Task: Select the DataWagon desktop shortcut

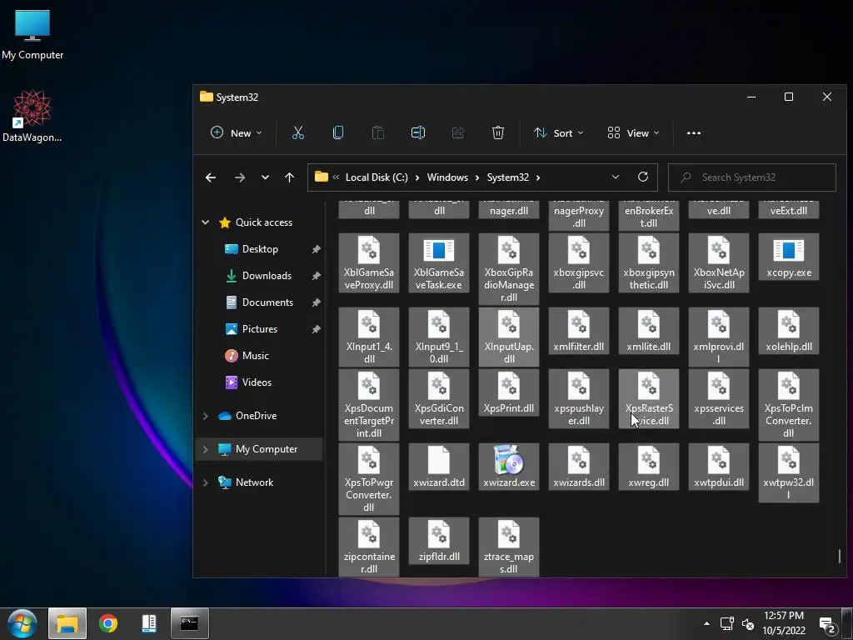Action: pyautogui.click(x=32, y=117)
